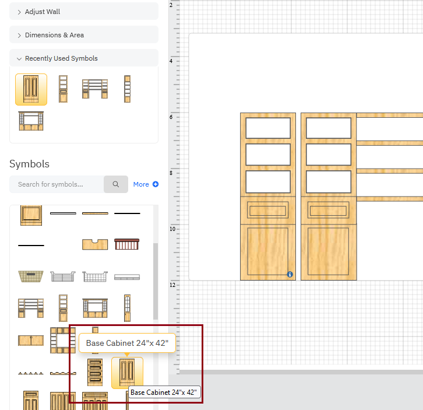This screenshot has height=410, width=423.
Task: Pick the coat hook rail symbol
Action: pyautogui.click(x=31, y=373)
